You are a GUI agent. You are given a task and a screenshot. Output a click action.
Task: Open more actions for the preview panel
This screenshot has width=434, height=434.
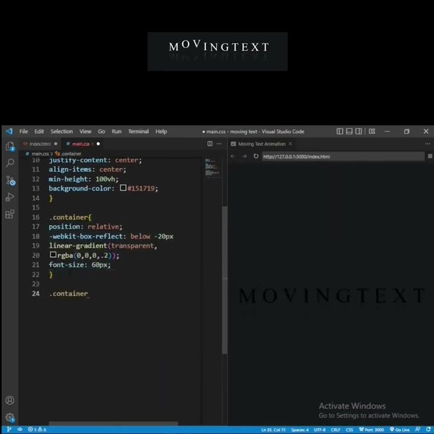coord(427,143)
